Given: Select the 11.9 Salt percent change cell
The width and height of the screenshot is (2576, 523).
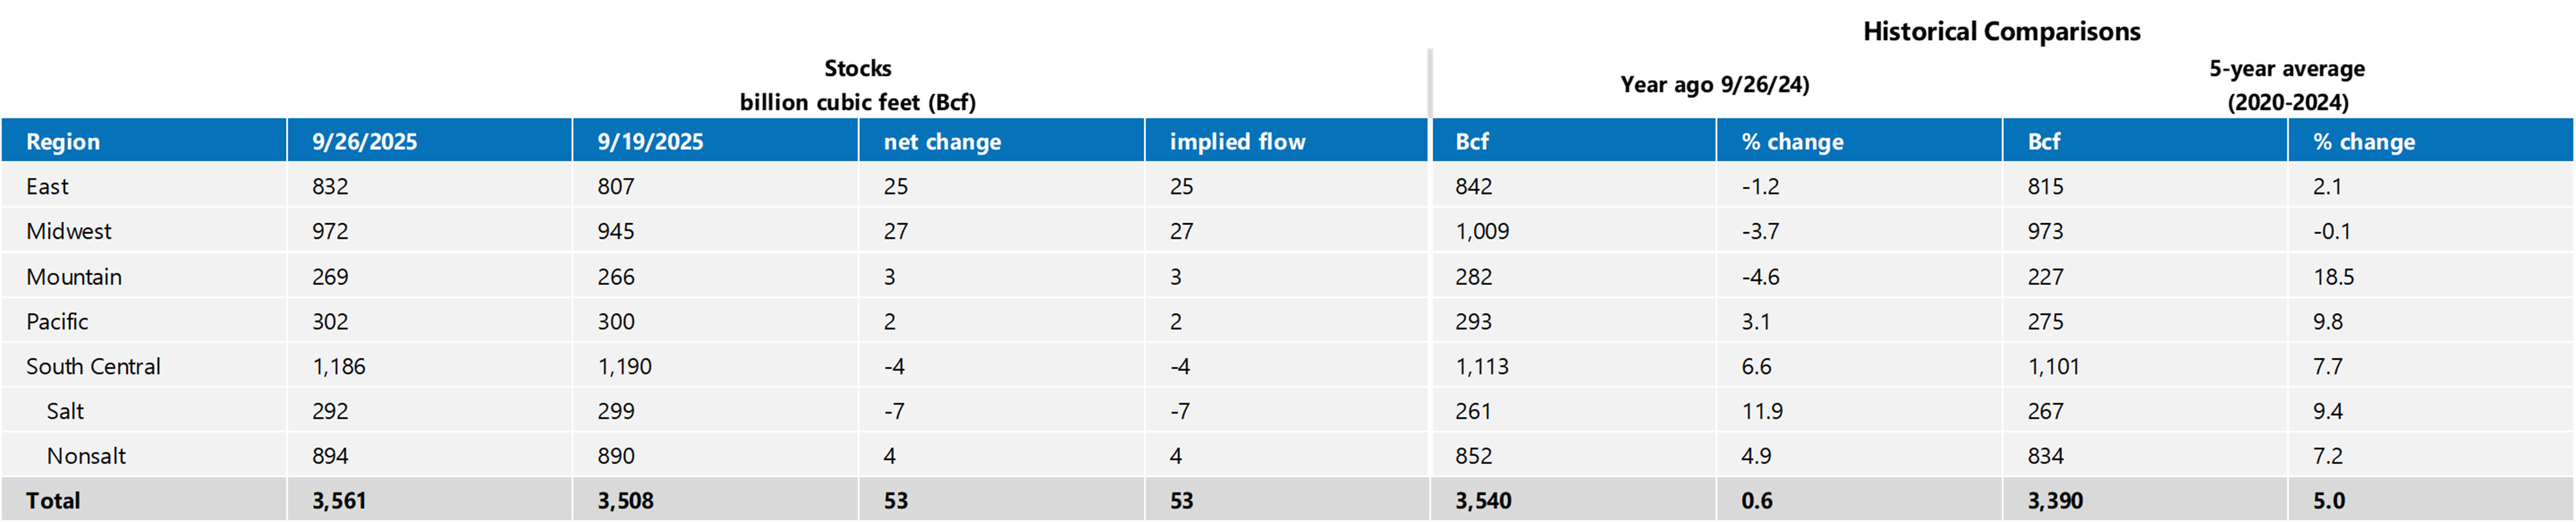Looking at the screenshot, I should [x=1762, y=410].
